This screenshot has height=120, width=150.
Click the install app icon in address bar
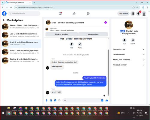click(x=133, y=7)
